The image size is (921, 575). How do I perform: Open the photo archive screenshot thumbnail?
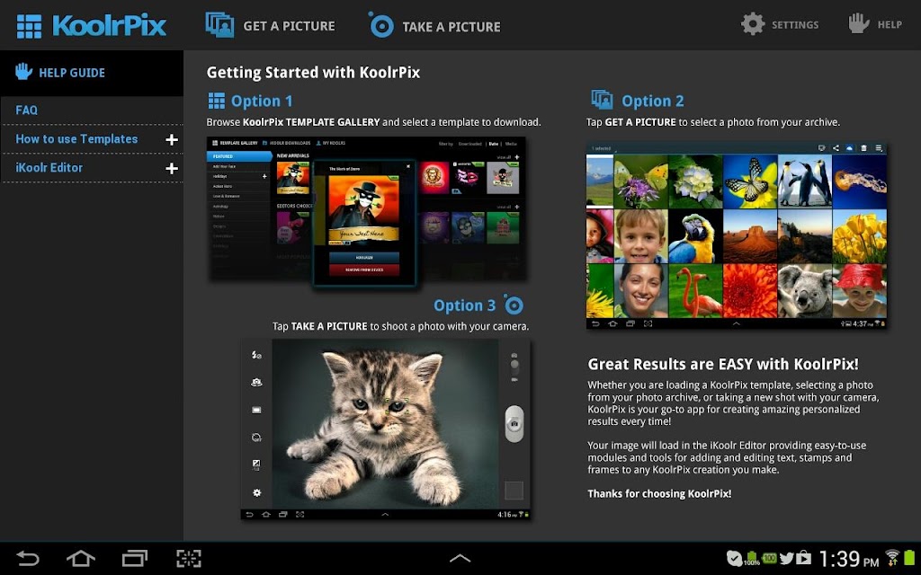point(737,235)
